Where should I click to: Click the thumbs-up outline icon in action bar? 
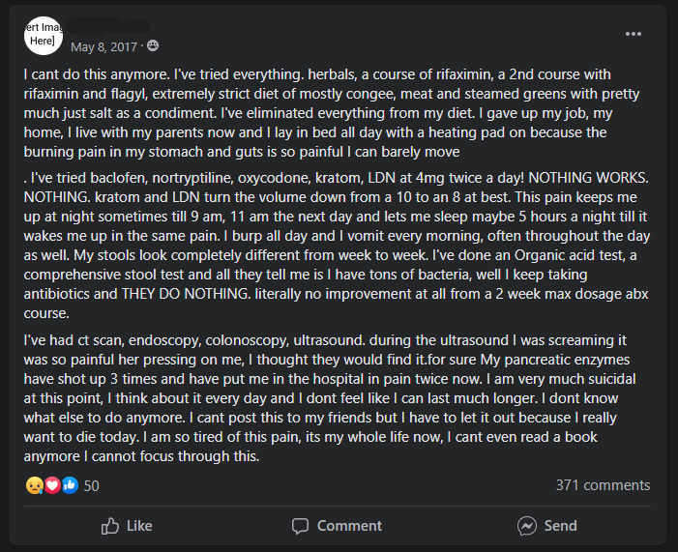tap(110, 526)
